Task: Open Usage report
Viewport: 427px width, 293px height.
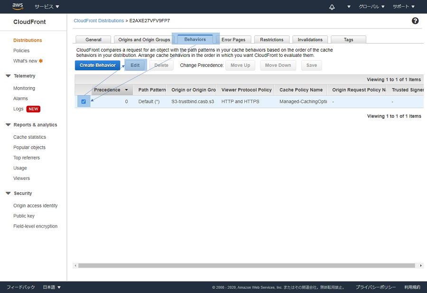Action: 20,168
